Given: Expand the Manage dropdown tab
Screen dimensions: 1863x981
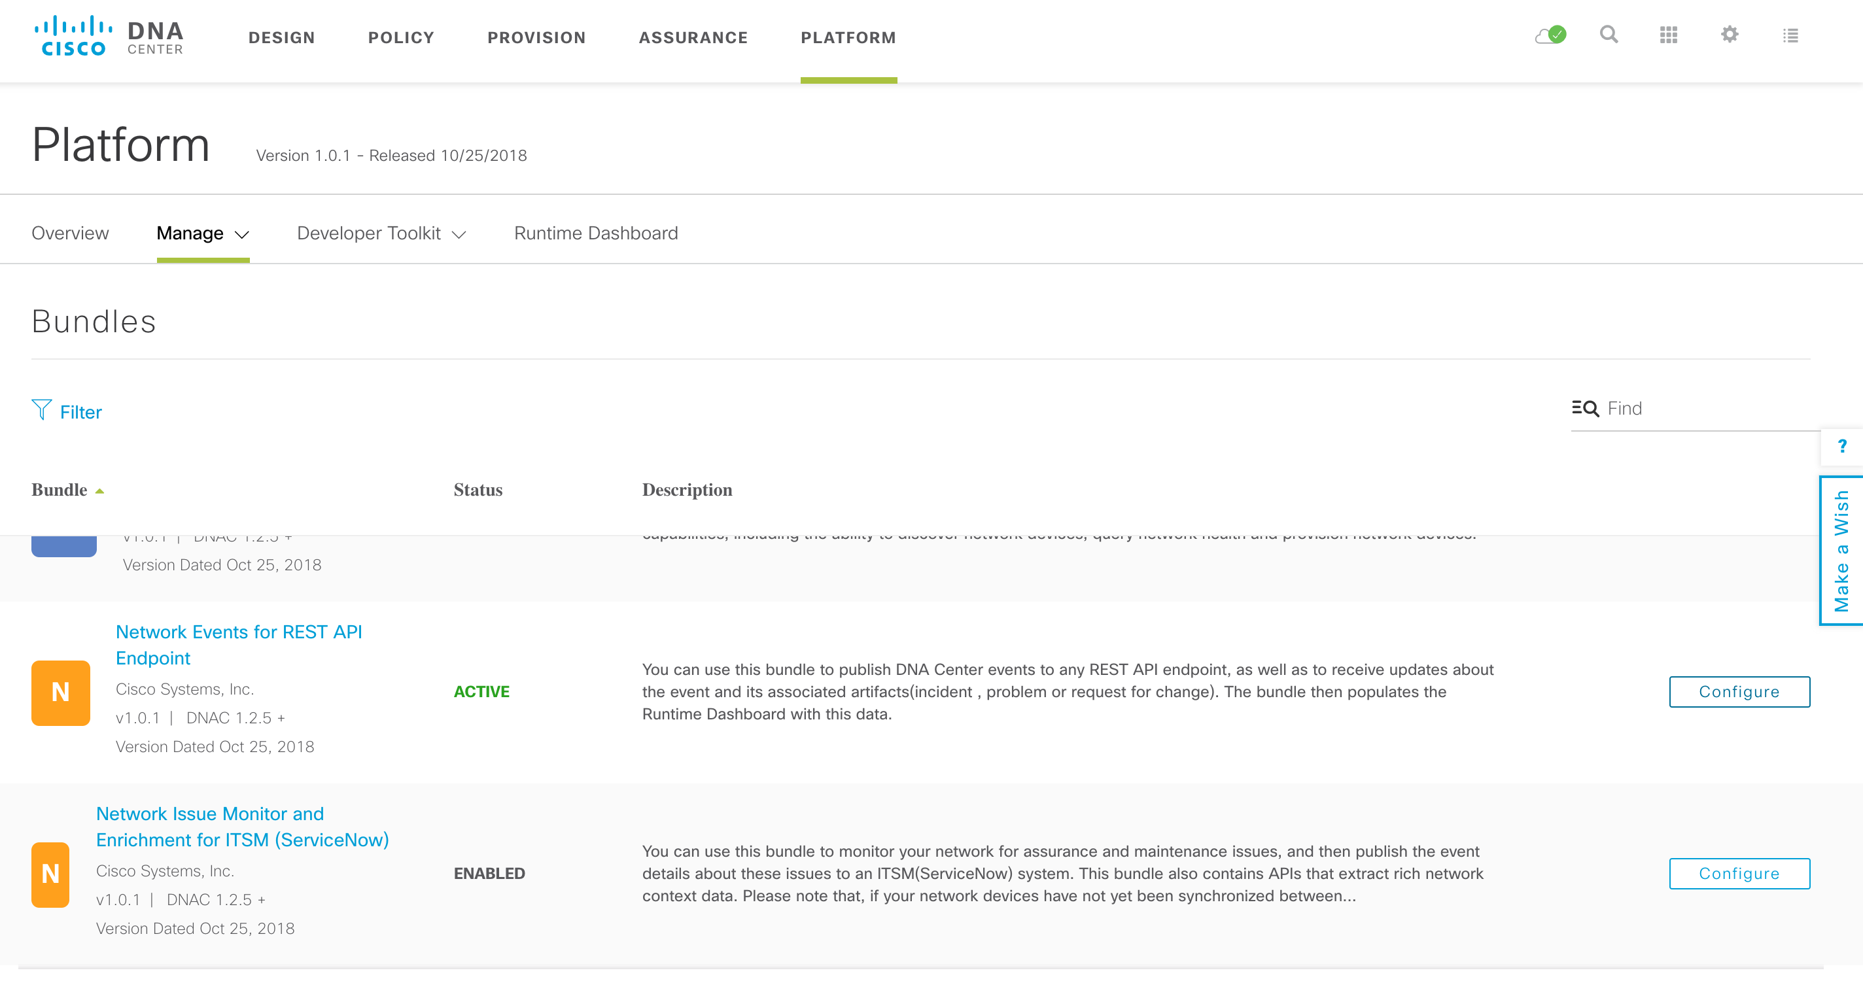Looking at the screenshot, I should coord(203,233).
